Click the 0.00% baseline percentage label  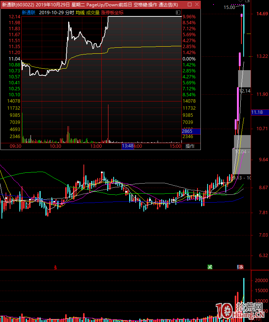click(x=189, y=59)
